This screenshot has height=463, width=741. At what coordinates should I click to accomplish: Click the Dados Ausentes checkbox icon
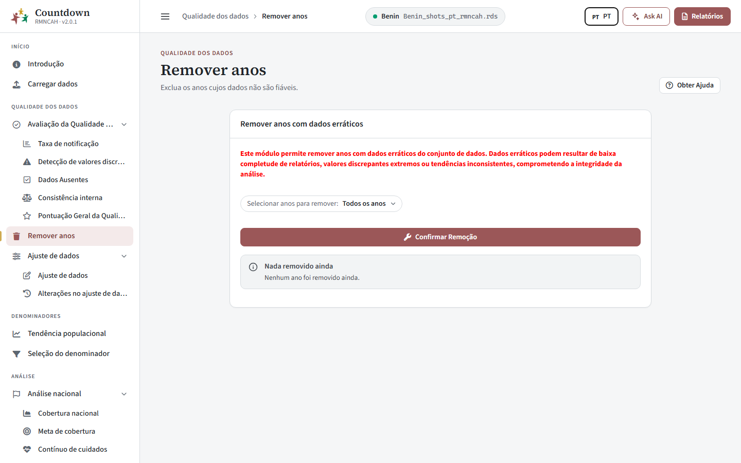[x=27, y=180]
